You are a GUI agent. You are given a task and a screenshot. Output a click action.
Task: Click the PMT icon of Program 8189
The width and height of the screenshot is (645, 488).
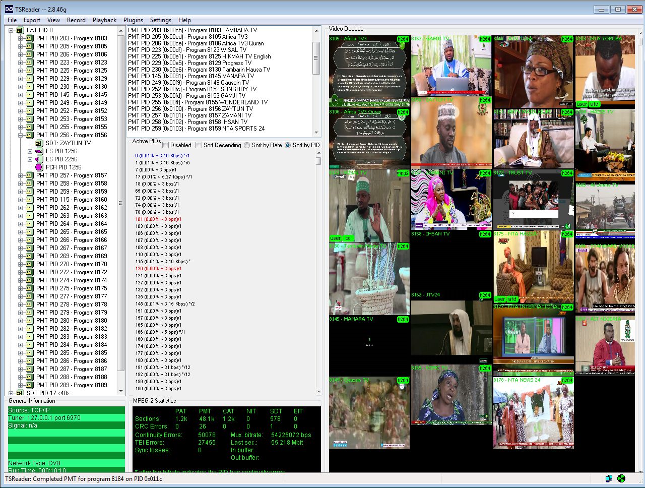(30, 385)
